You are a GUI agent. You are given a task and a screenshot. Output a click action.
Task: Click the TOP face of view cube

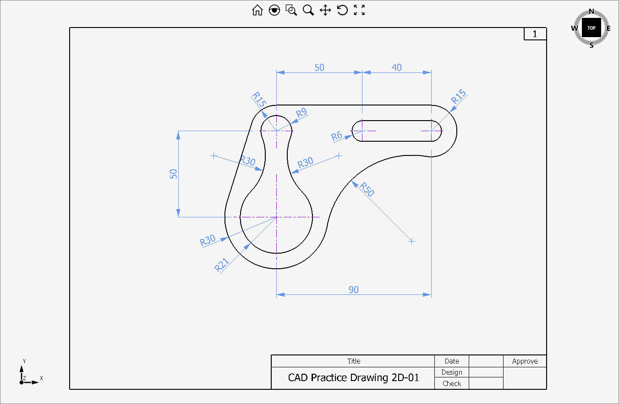pos(592,28)
